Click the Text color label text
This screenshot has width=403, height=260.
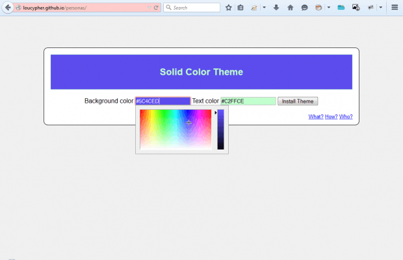[x=205, y=101]
